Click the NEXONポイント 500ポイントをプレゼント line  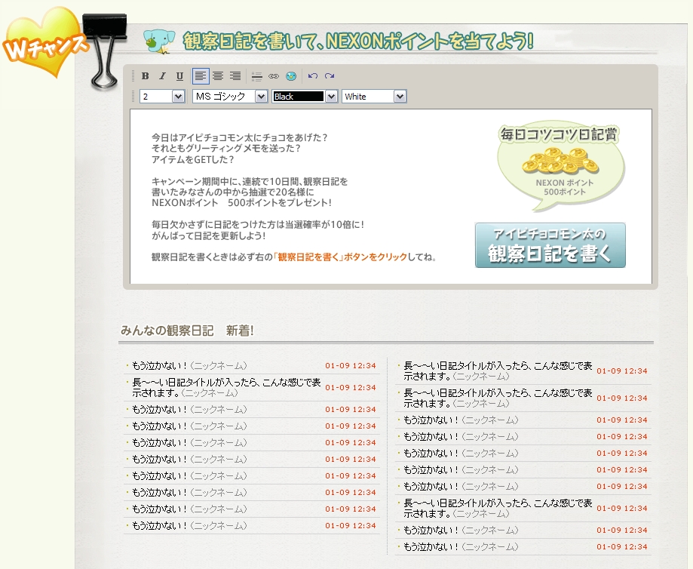pyautogui.click(x=241, y=203)
